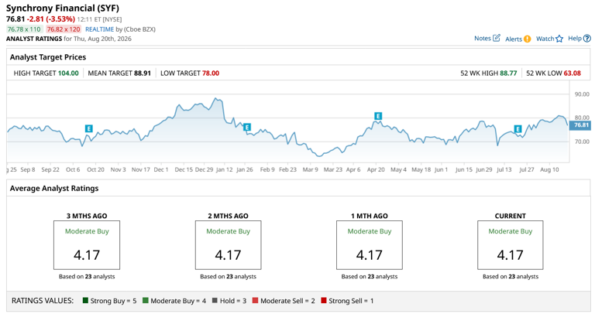The width and height of the screenshot is (595, 314).
Task: Click the Strong Buy dark green legend swatch
Action: [x=85, y=300]
